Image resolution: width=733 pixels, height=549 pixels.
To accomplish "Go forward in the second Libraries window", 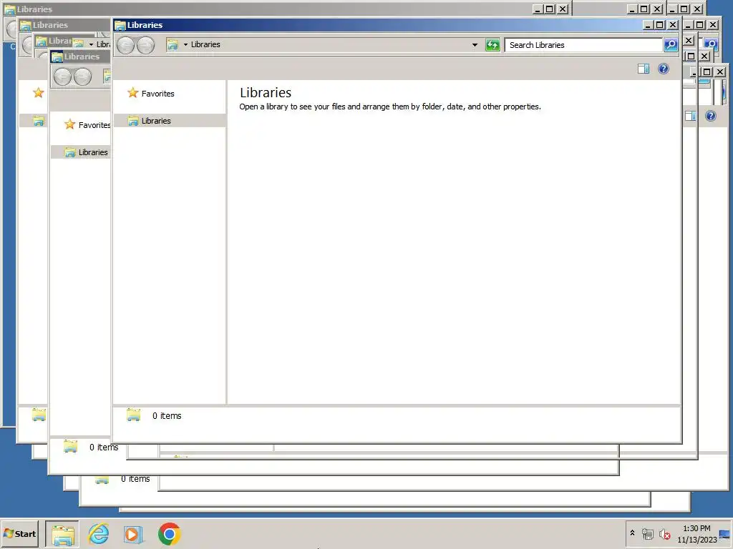I will point(82,77).
